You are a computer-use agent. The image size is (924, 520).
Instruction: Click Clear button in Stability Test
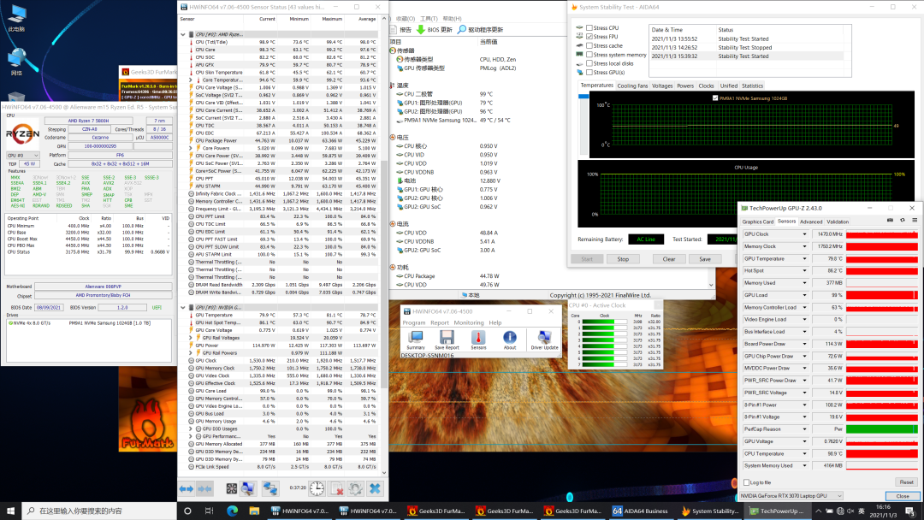[669, 259]
